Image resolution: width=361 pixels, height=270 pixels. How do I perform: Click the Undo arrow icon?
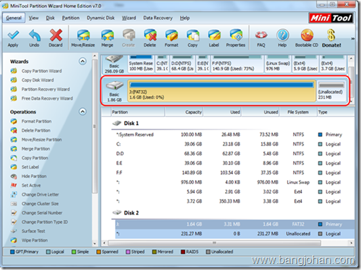[x=35, y=35]
